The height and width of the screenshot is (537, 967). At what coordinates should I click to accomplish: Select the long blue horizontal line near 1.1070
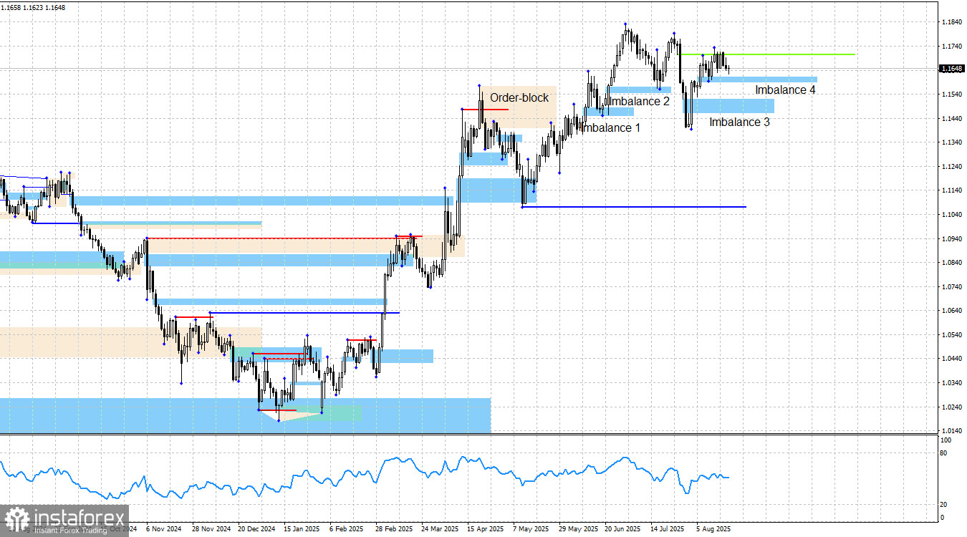pyautogui.click(x=634, y=207)
